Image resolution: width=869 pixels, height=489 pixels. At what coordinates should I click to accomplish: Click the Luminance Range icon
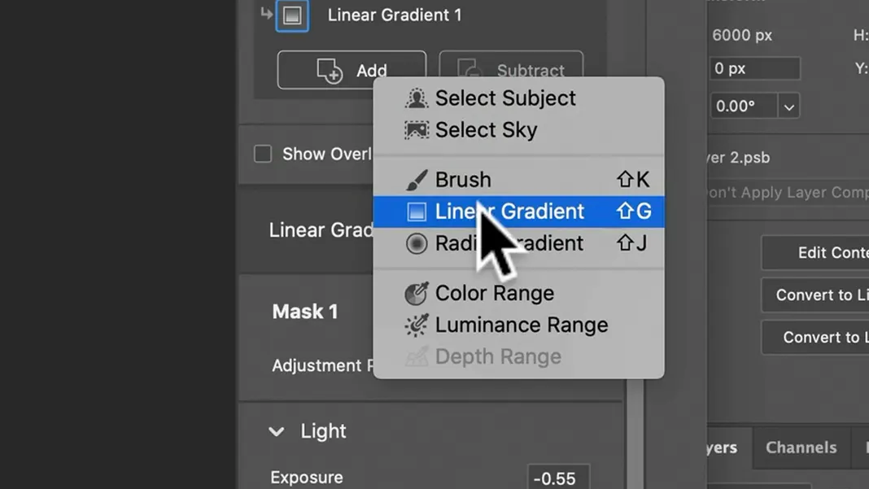(417, 325)
